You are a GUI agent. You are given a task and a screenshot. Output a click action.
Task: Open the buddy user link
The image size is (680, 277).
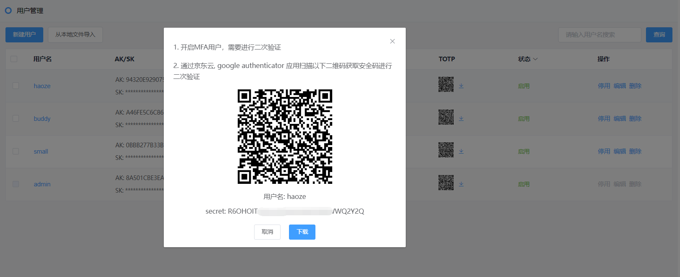tap(42, 119)
